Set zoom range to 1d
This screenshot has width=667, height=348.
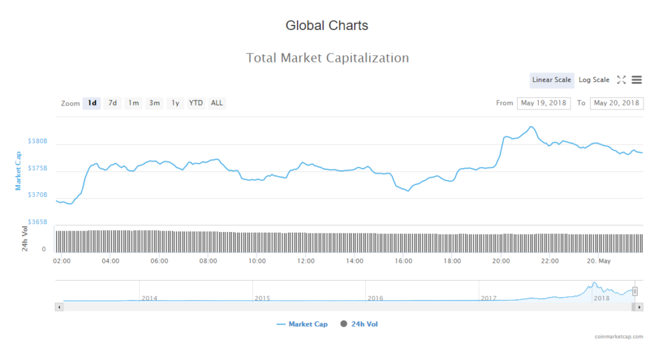click(92, 103)
